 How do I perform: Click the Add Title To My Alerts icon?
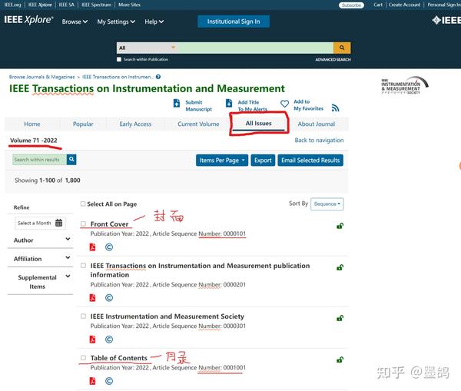click(x=229, y=103)
